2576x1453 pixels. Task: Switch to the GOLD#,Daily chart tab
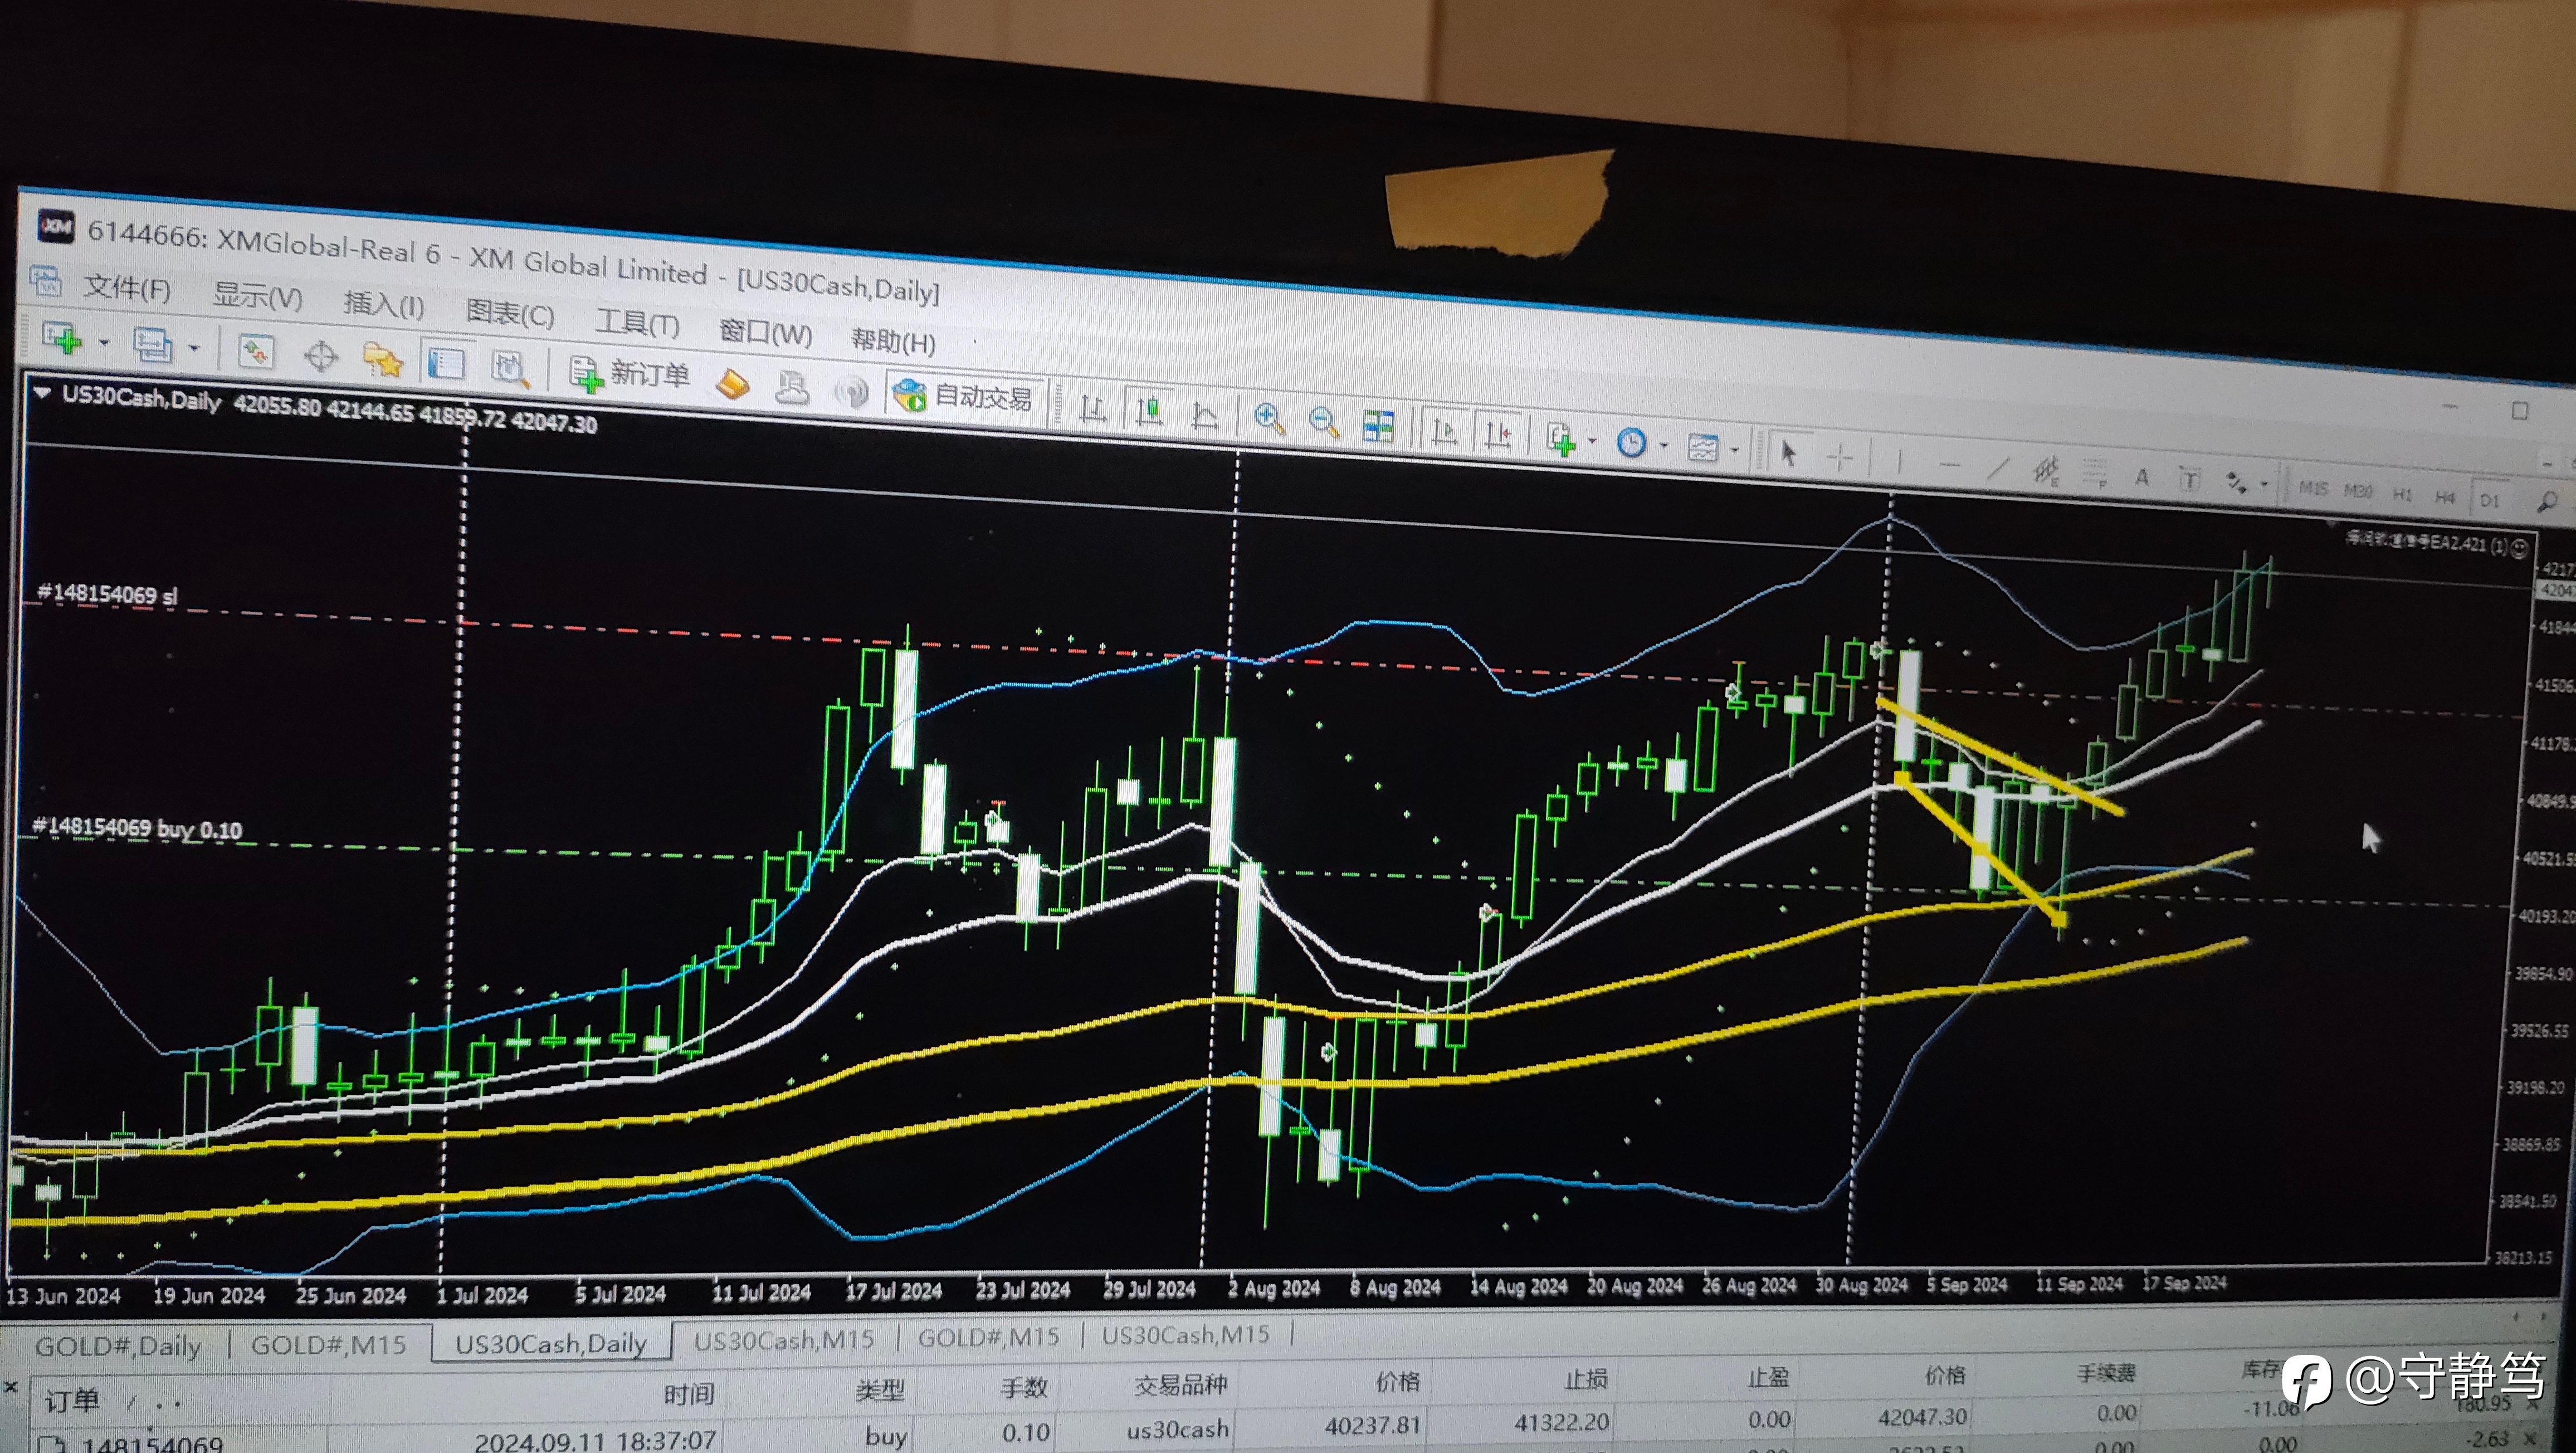click(118, 1346)
